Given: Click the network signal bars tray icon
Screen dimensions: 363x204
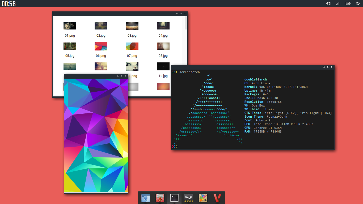Looking at the screenshot, I should pyautogui.click(x=338, y=3).
